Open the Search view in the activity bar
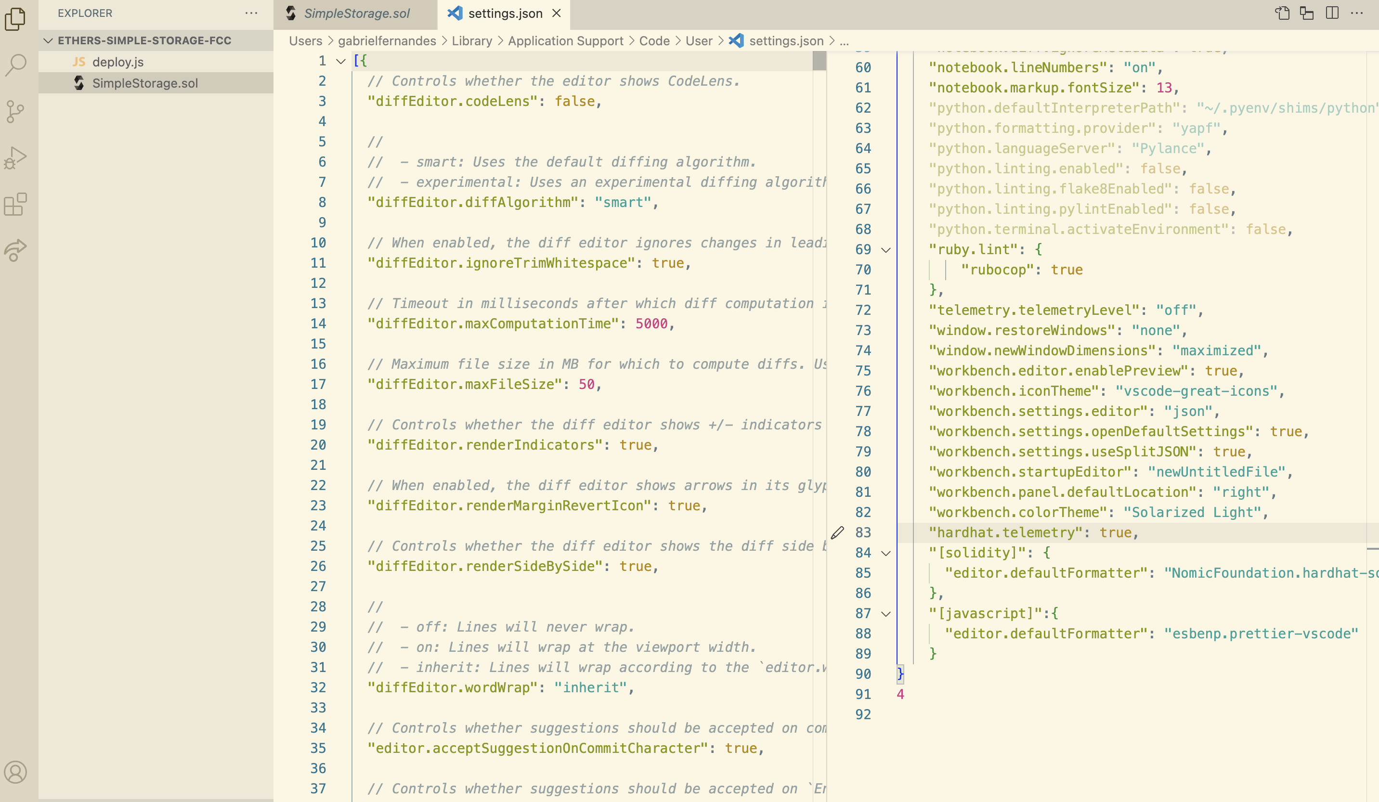 click(x=15, y=65)
